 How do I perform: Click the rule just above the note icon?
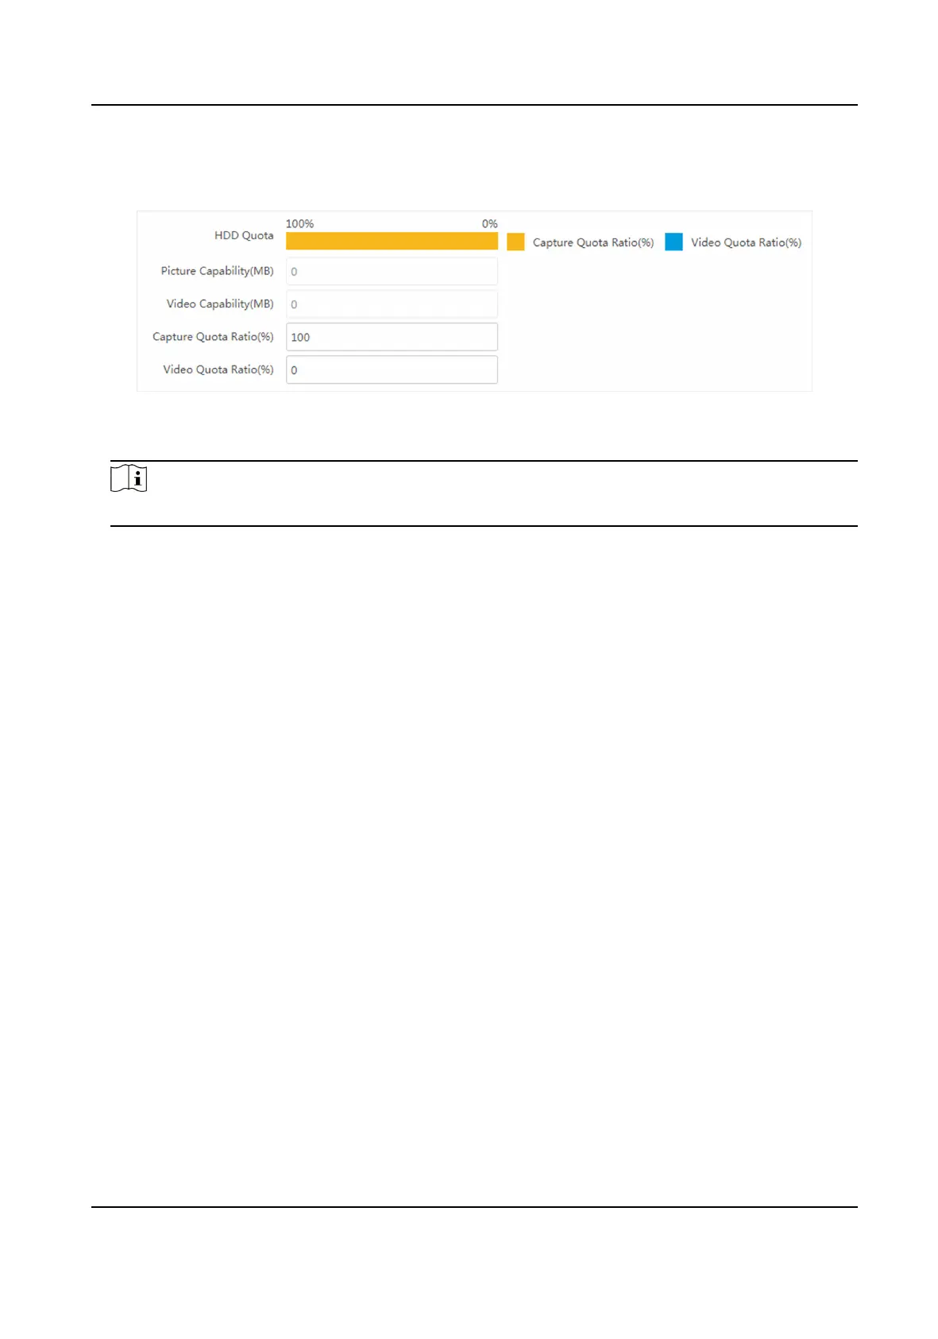(x=484, y=461)
